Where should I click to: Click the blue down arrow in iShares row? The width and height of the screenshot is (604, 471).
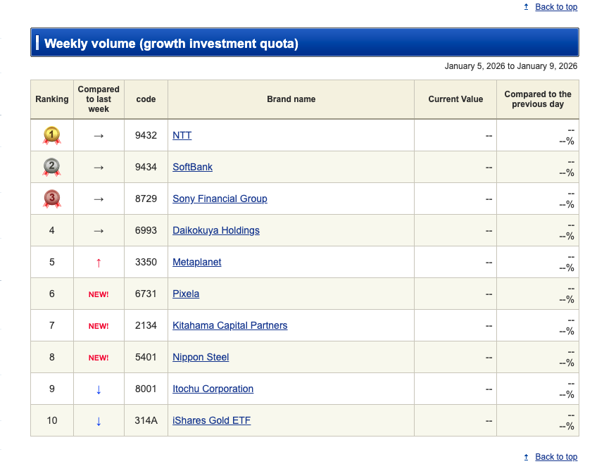coord(99,421)
